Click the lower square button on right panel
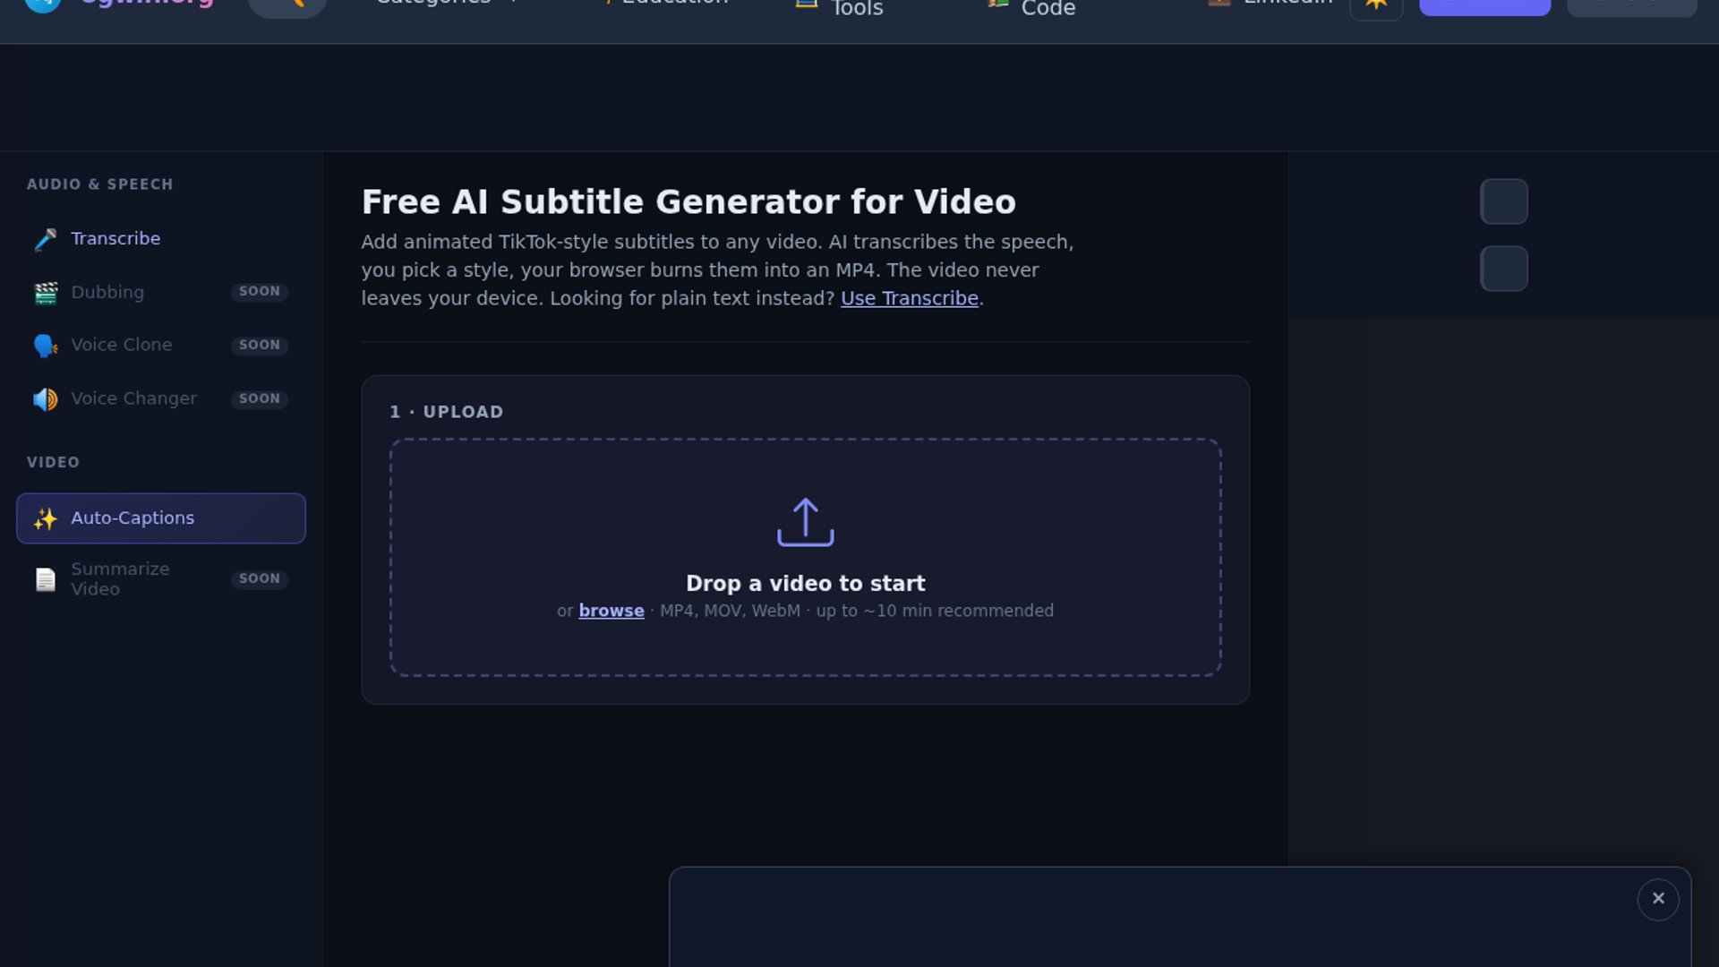Screen dimensions: 1719x967 tap(1503, 269)
